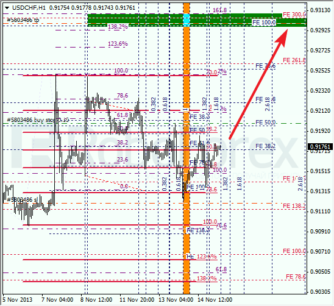Select the #5803486 buy stop order label
The width and height of the screenshot is (334, 306).
(38, 120)
